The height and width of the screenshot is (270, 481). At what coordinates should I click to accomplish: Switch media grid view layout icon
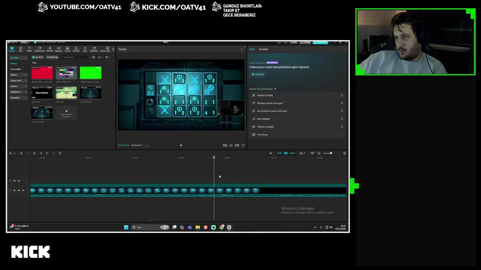click(x=94, y=57)
